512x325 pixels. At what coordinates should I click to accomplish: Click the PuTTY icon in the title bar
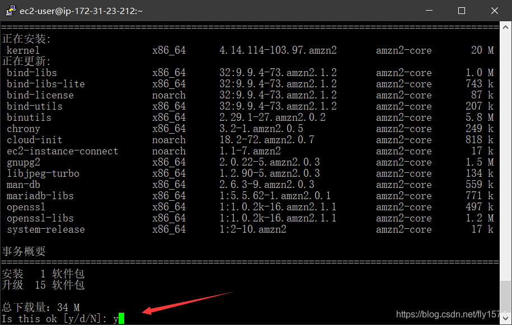pos(11,11)
